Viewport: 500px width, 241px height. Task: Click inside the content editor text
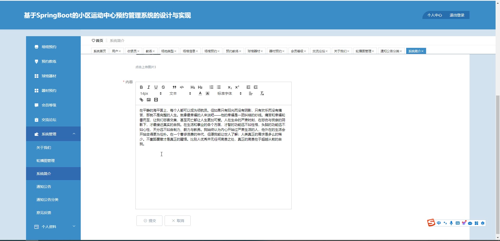pyautogui.click(x=213, y=157)
